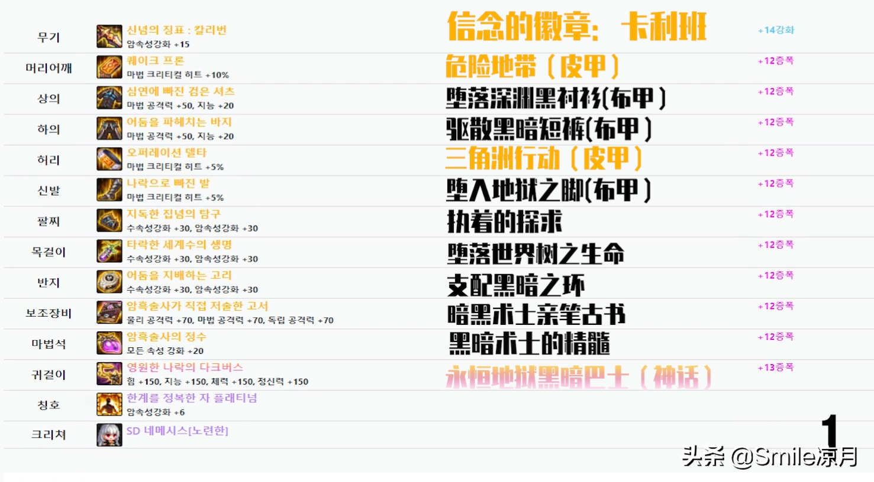
Task: Open the 오퍼레이션 델타 item link
Action: pyautogui.click(x=166, y=153)
